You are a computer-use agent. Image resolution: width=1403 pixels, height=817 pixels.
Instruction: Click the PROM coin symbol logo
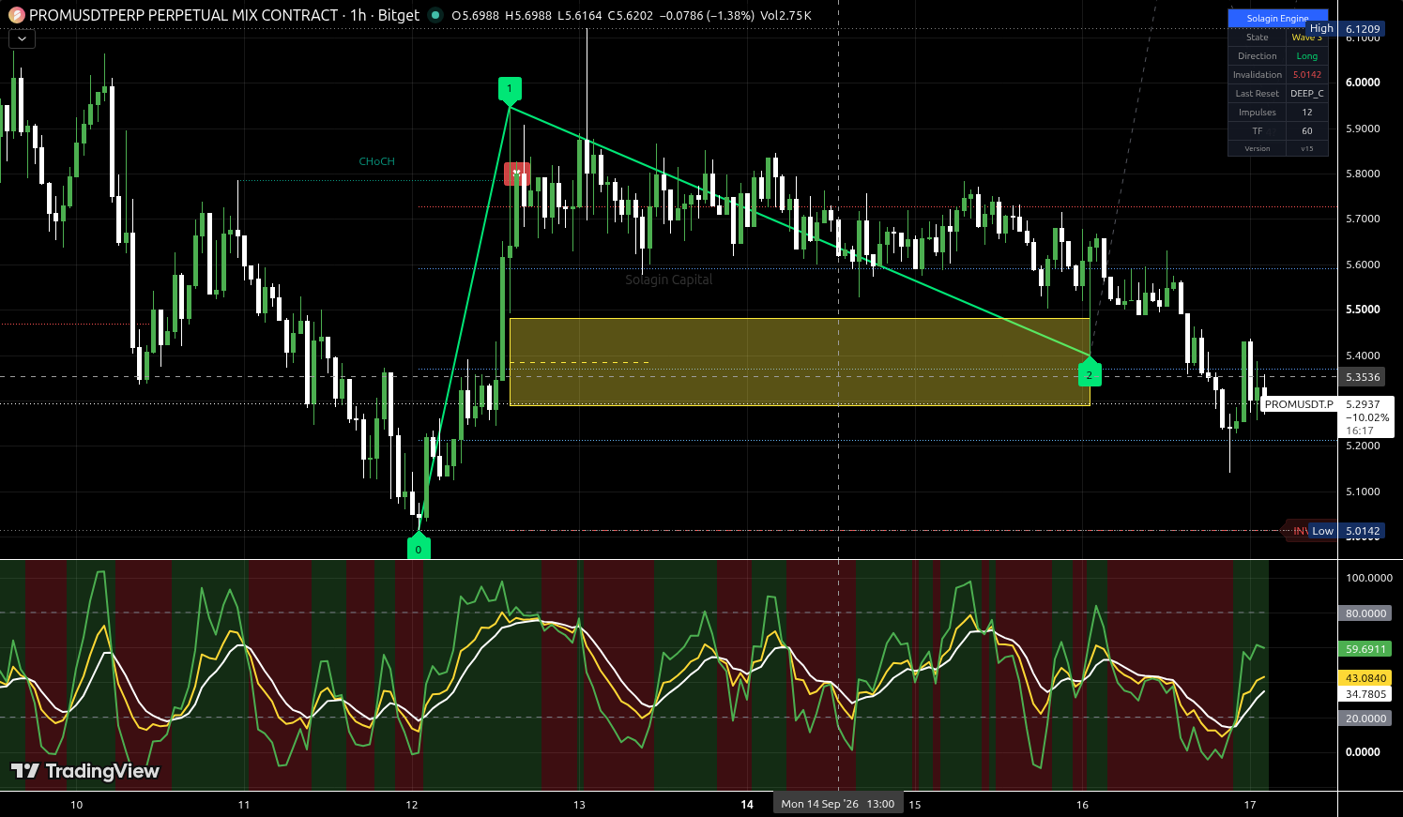click(x=16, y=15)
